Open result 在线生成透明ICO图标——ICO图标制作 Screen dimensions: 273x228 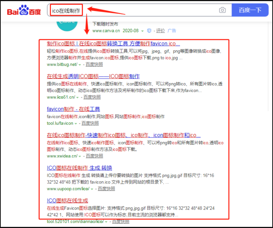[93, 76]
